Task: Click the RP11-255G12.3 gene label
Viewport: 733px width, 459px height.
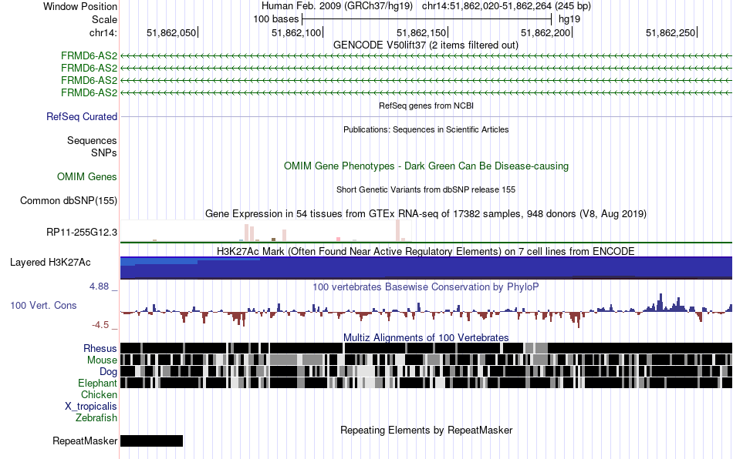Action: (81, 232)
